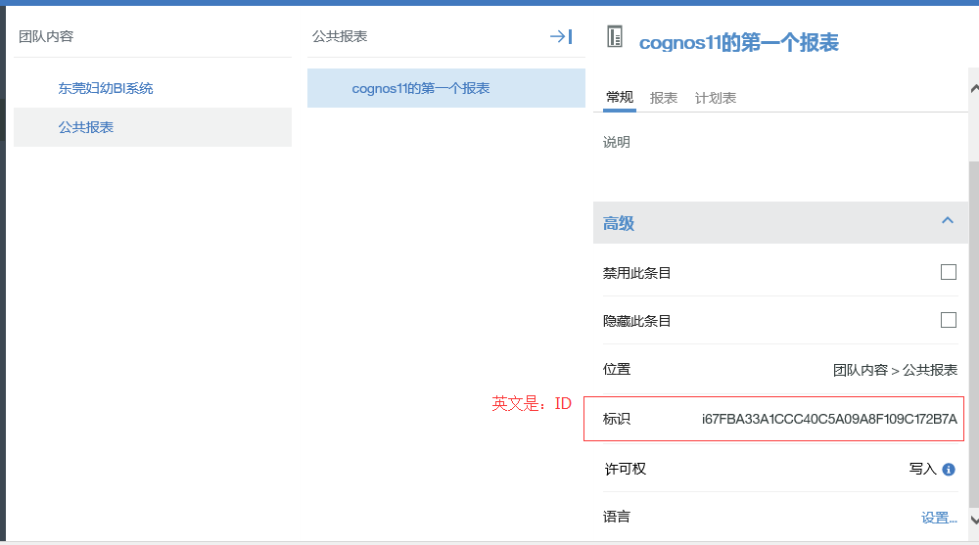Click the 设置... language link
The image size is (979, 545).
tap(939, 518)
